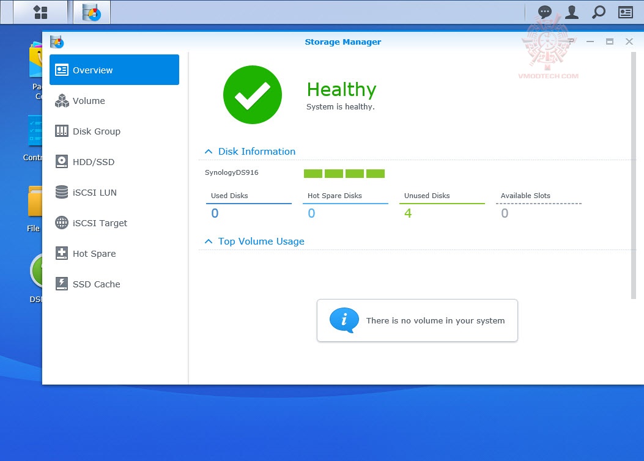Click the first green disk slot bar
Image resolution: width=644 pixels, height=461 pixels.
pyautogui.click(x=313, y=174)
